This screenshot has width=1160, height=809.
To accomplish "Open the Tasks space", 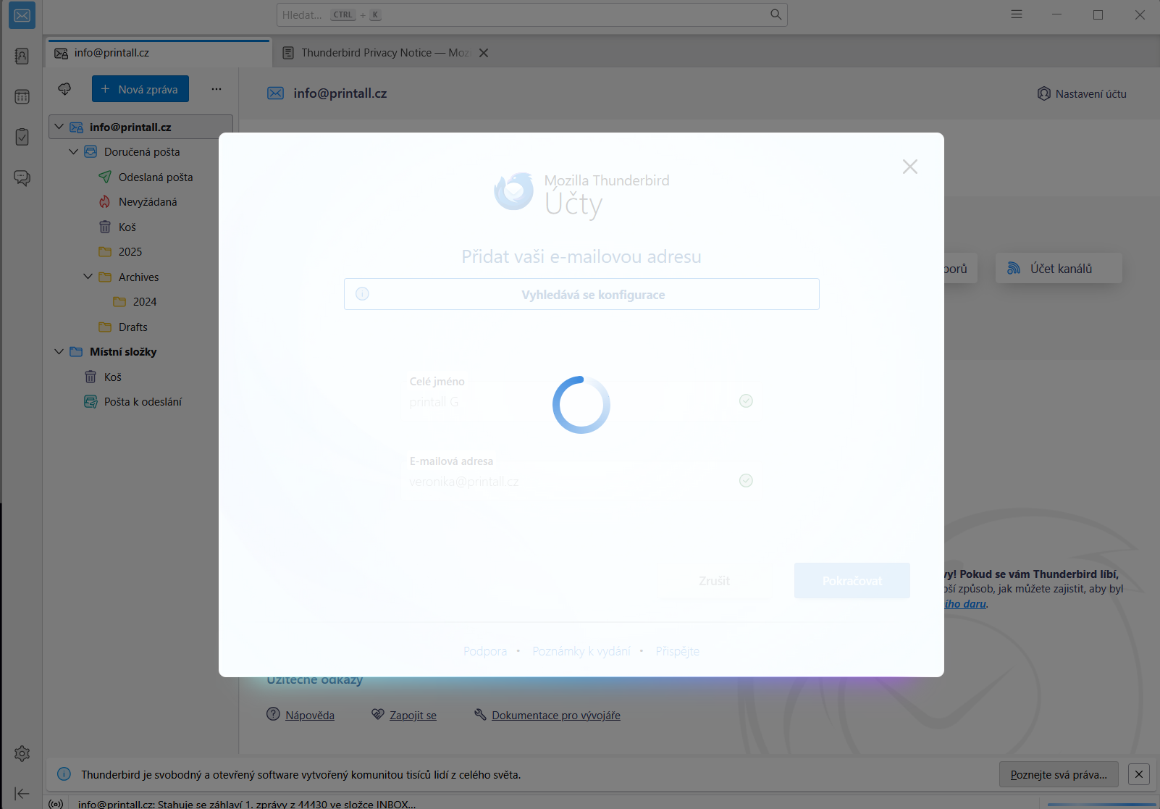I will (22, 138).
